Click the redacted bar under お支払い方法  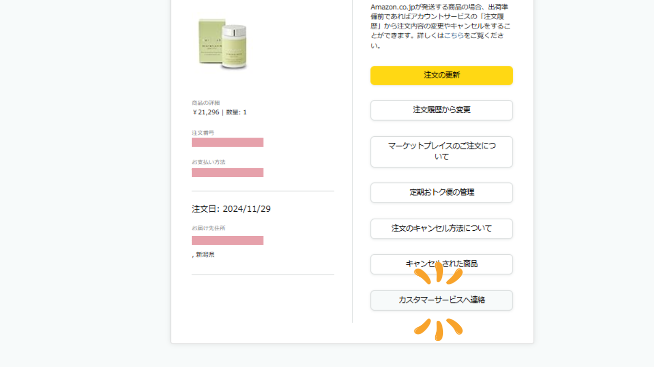point(227,173)
